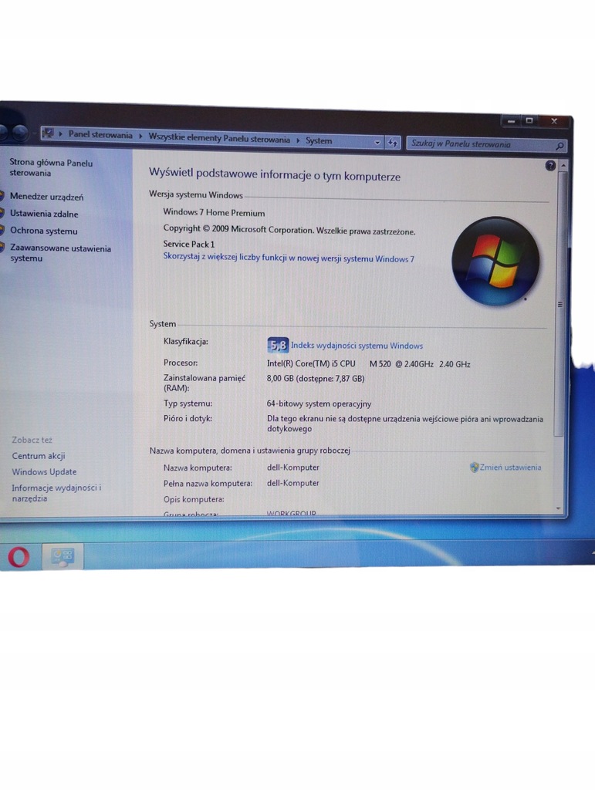This screenshot has height=790, width=595.
Task: Click the shield icon beside Zmień ustawienia
Action: (474, 468)
